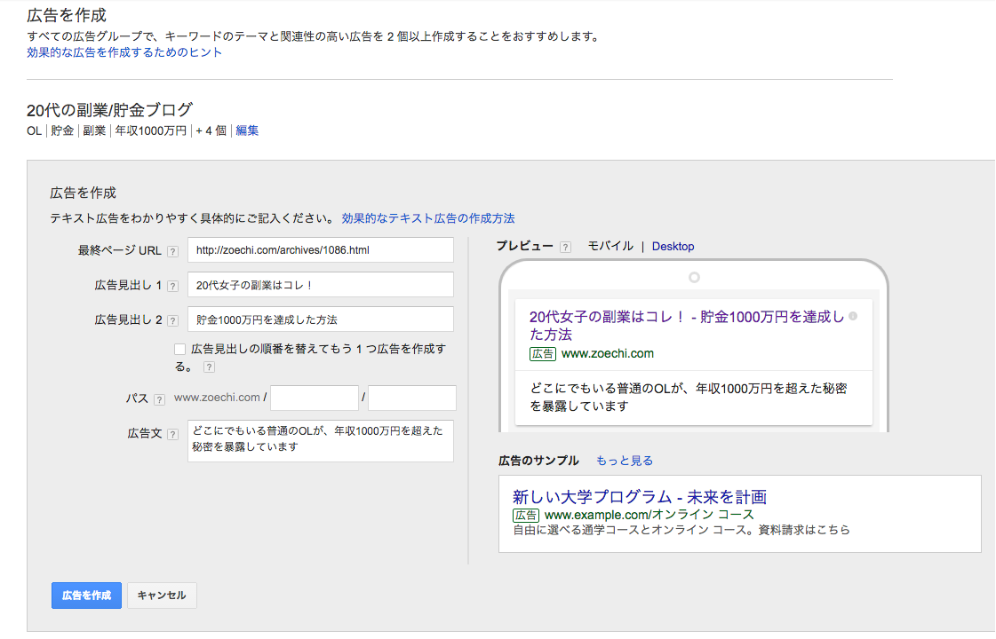996x639 pixels.
Task: Click 広告 badge in sample ad
Action: [x=526, y=516]
